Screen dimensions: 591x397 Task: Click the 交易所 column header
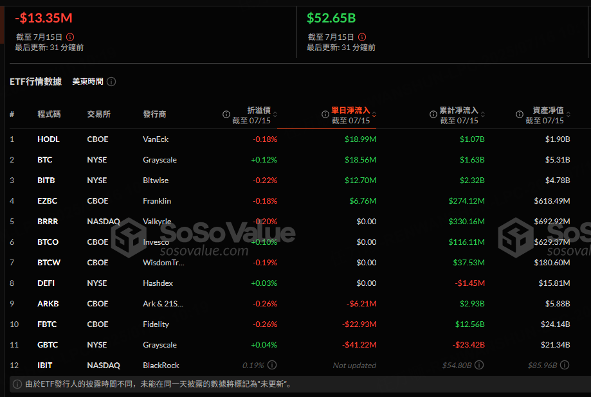[99, 114]
